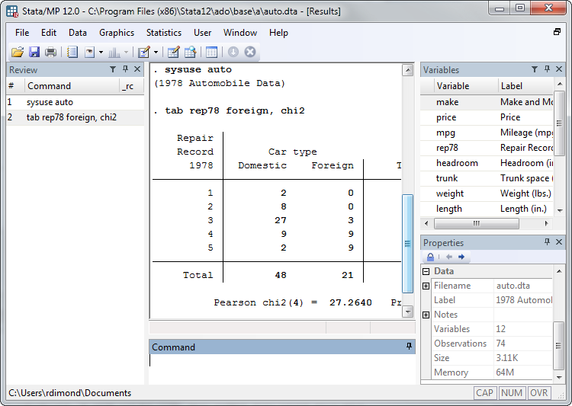Expand the Do-file Editor dropdown arrow
This screenshot has height=406, width=572.
156,53
